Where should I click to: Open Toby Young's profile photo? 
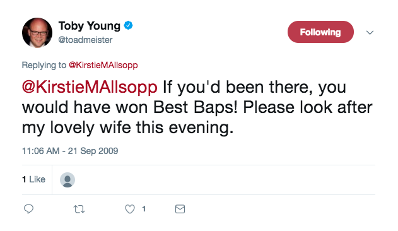click(37, 33)
